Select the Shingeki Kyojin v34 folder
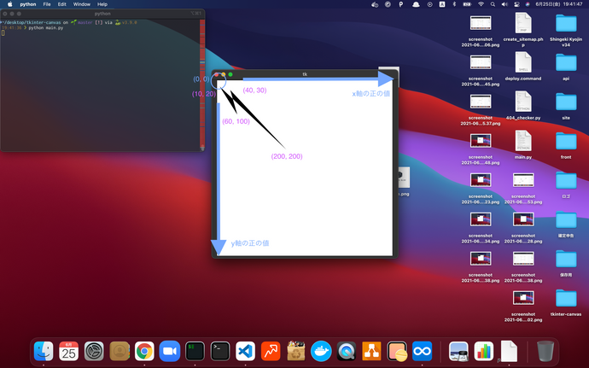Screen dimensions: 589x368 coord(566,29)
